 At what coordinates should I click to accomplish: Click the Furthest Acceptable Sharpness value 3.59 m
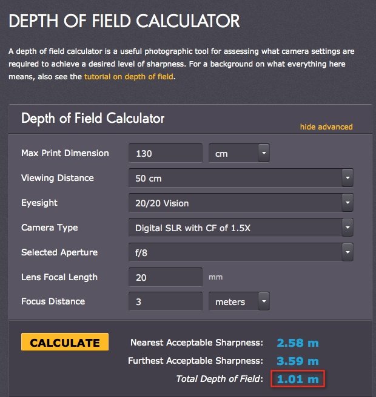[297, 361]
